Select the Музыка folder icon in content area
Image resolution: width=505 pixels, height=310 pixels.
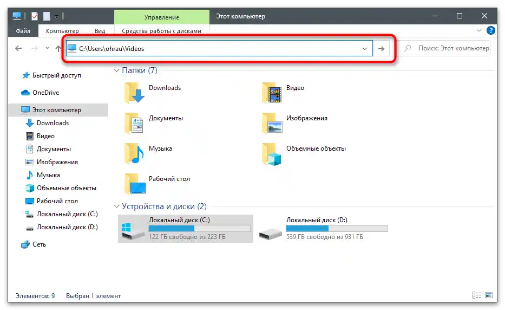pos(134,153)
